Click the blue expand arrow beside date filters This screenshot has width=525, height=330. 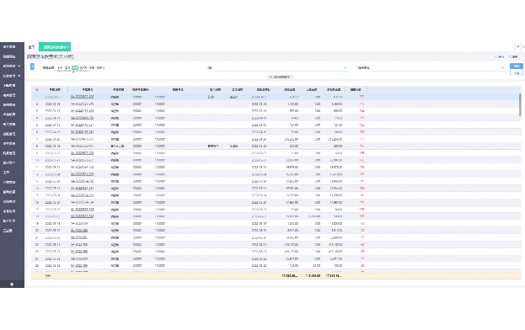pos(33,67)
